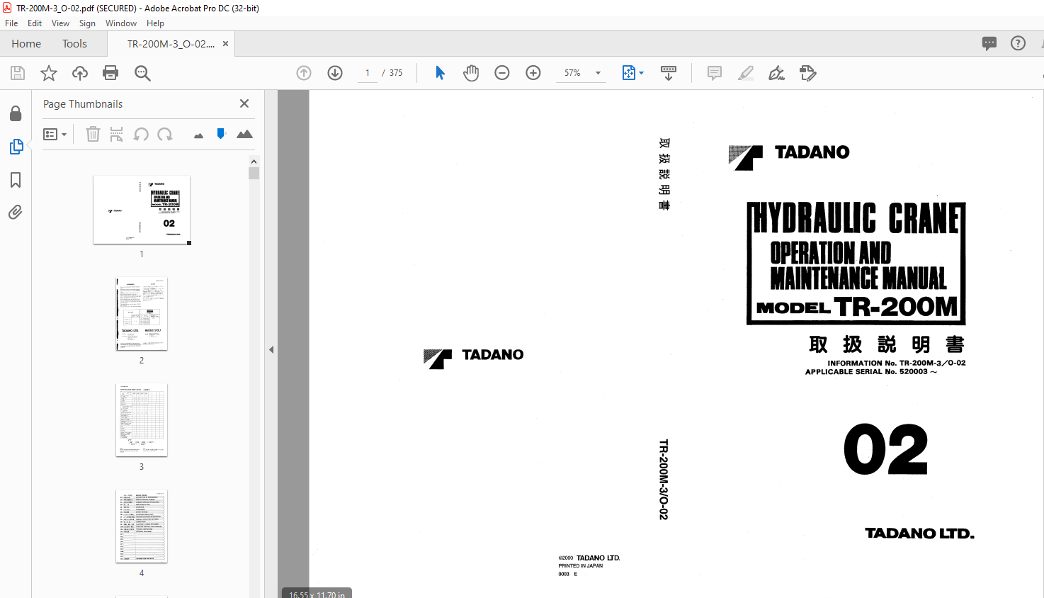Close the Page Thumbnails panel
This screenshot has width=1044, height=598.
(244, 103)
